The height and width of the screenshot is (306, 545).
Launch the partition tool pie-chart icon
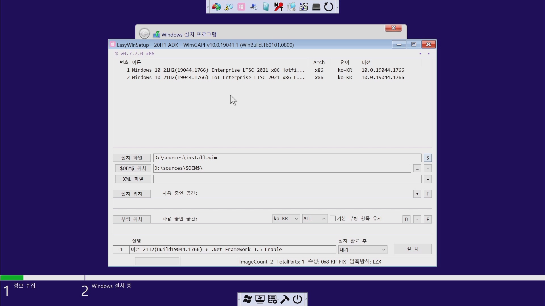(216, 7)
